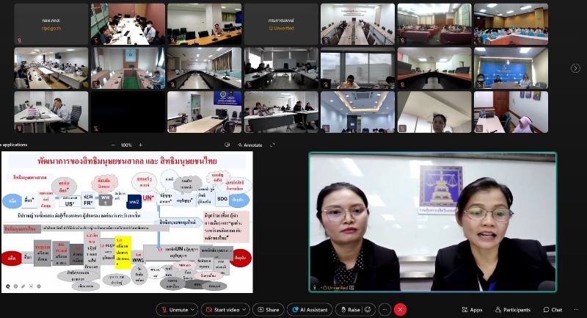Show next page of participant videos
The image size is (587, 318).
[575, 68]
